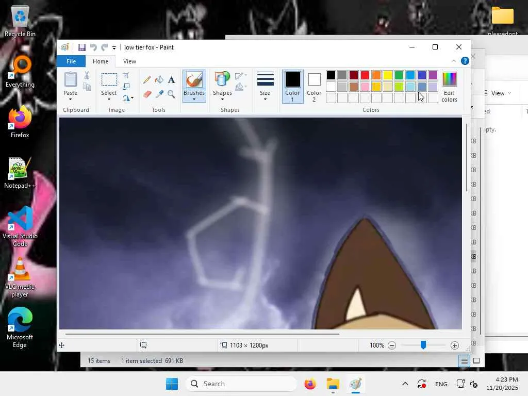Image resolution: width=528 pixels, height=396 pixels.
Task: Click the Undo arrow in title bar
Action: 93,47
